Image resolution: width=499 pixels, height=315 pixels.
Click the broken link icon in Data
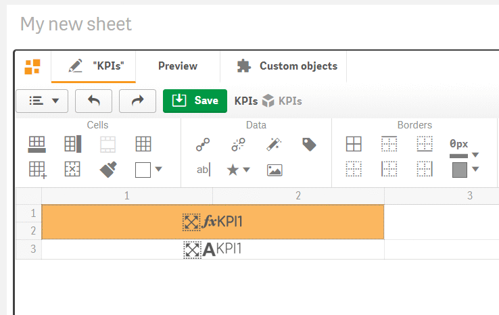click(238, 143)
